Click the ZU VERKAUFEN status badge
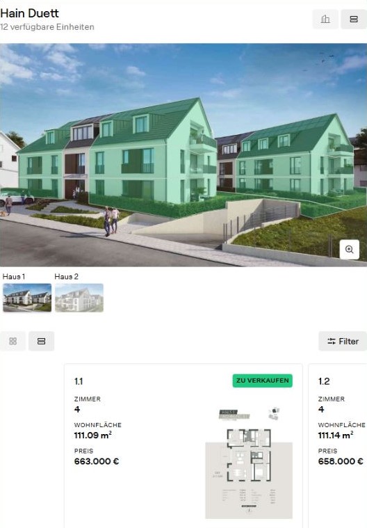 click(262, 381)
